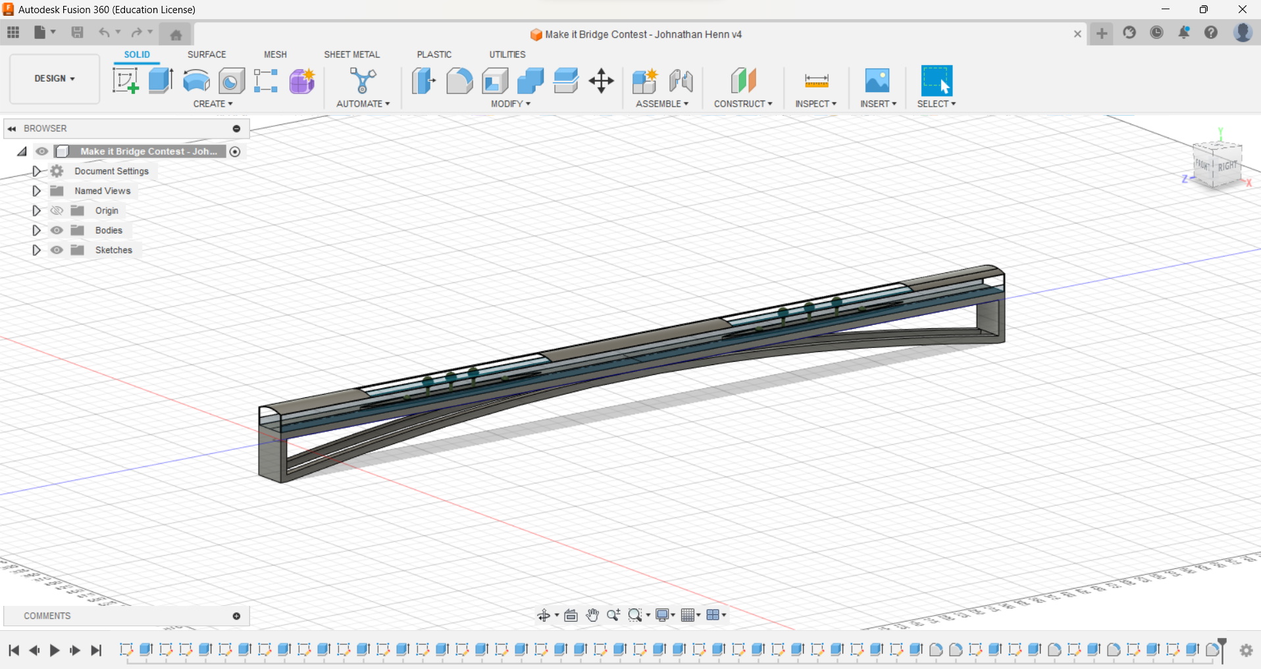Insert an image with the Insert canvas tool
The height and width of the screenshot is (669, 1261).
(x=877, y=80)
